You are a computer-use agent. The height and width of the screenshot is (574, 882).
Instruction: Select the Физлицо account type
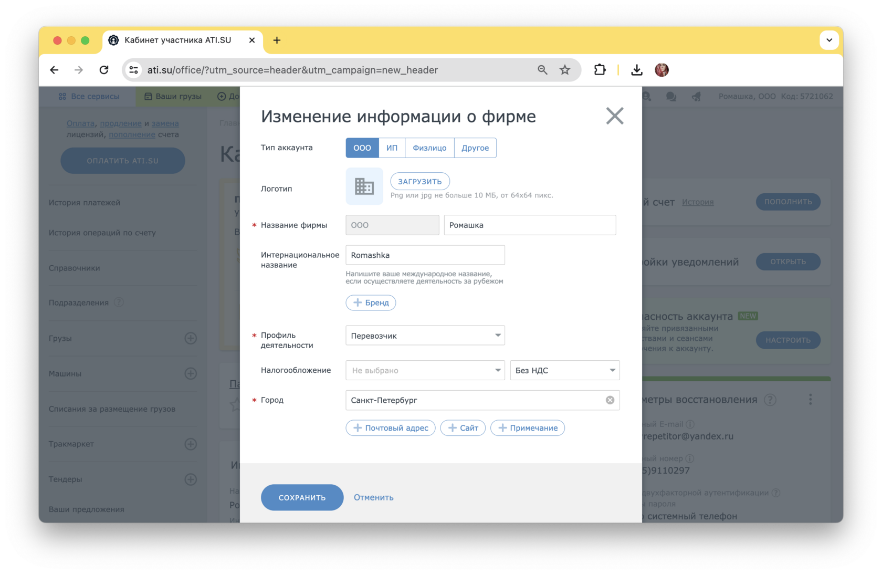click(x=429, y=148)
